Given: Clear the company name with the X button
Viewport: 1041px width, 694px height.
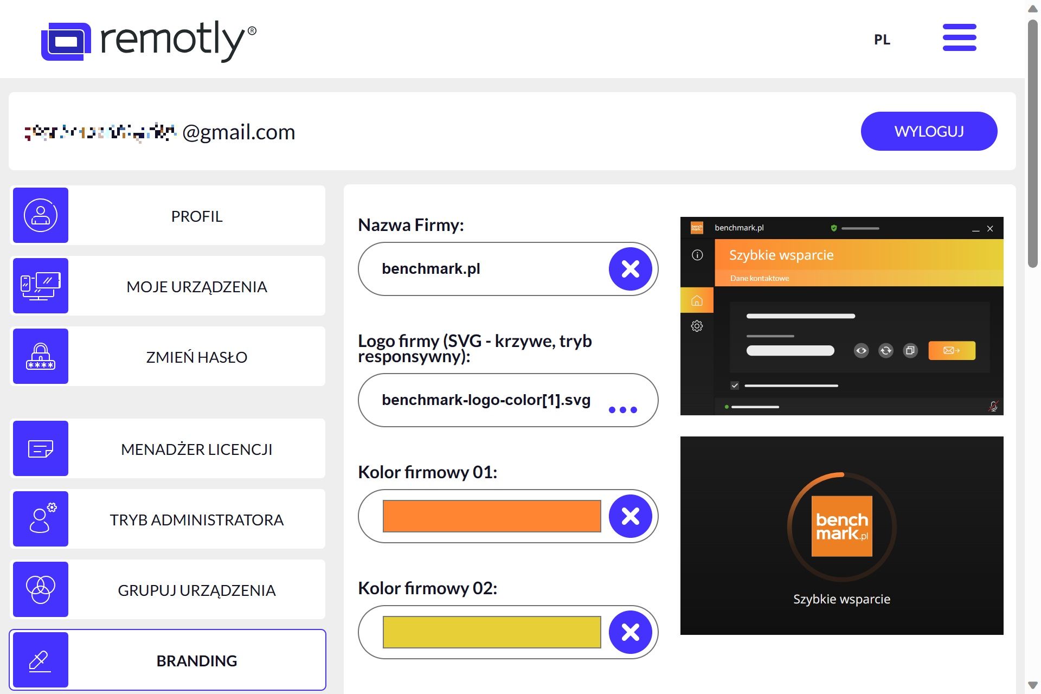Looking at the screenshot, I should (631, 269).
